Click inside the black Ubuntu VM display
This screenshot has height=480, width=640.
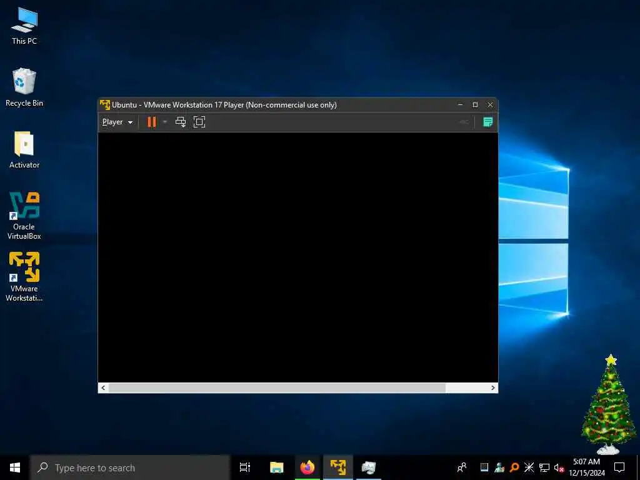tap(298, 257)
